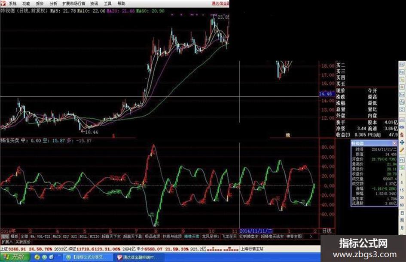
Task: Switch to 5-minute period button
Action: coord(402,182)
